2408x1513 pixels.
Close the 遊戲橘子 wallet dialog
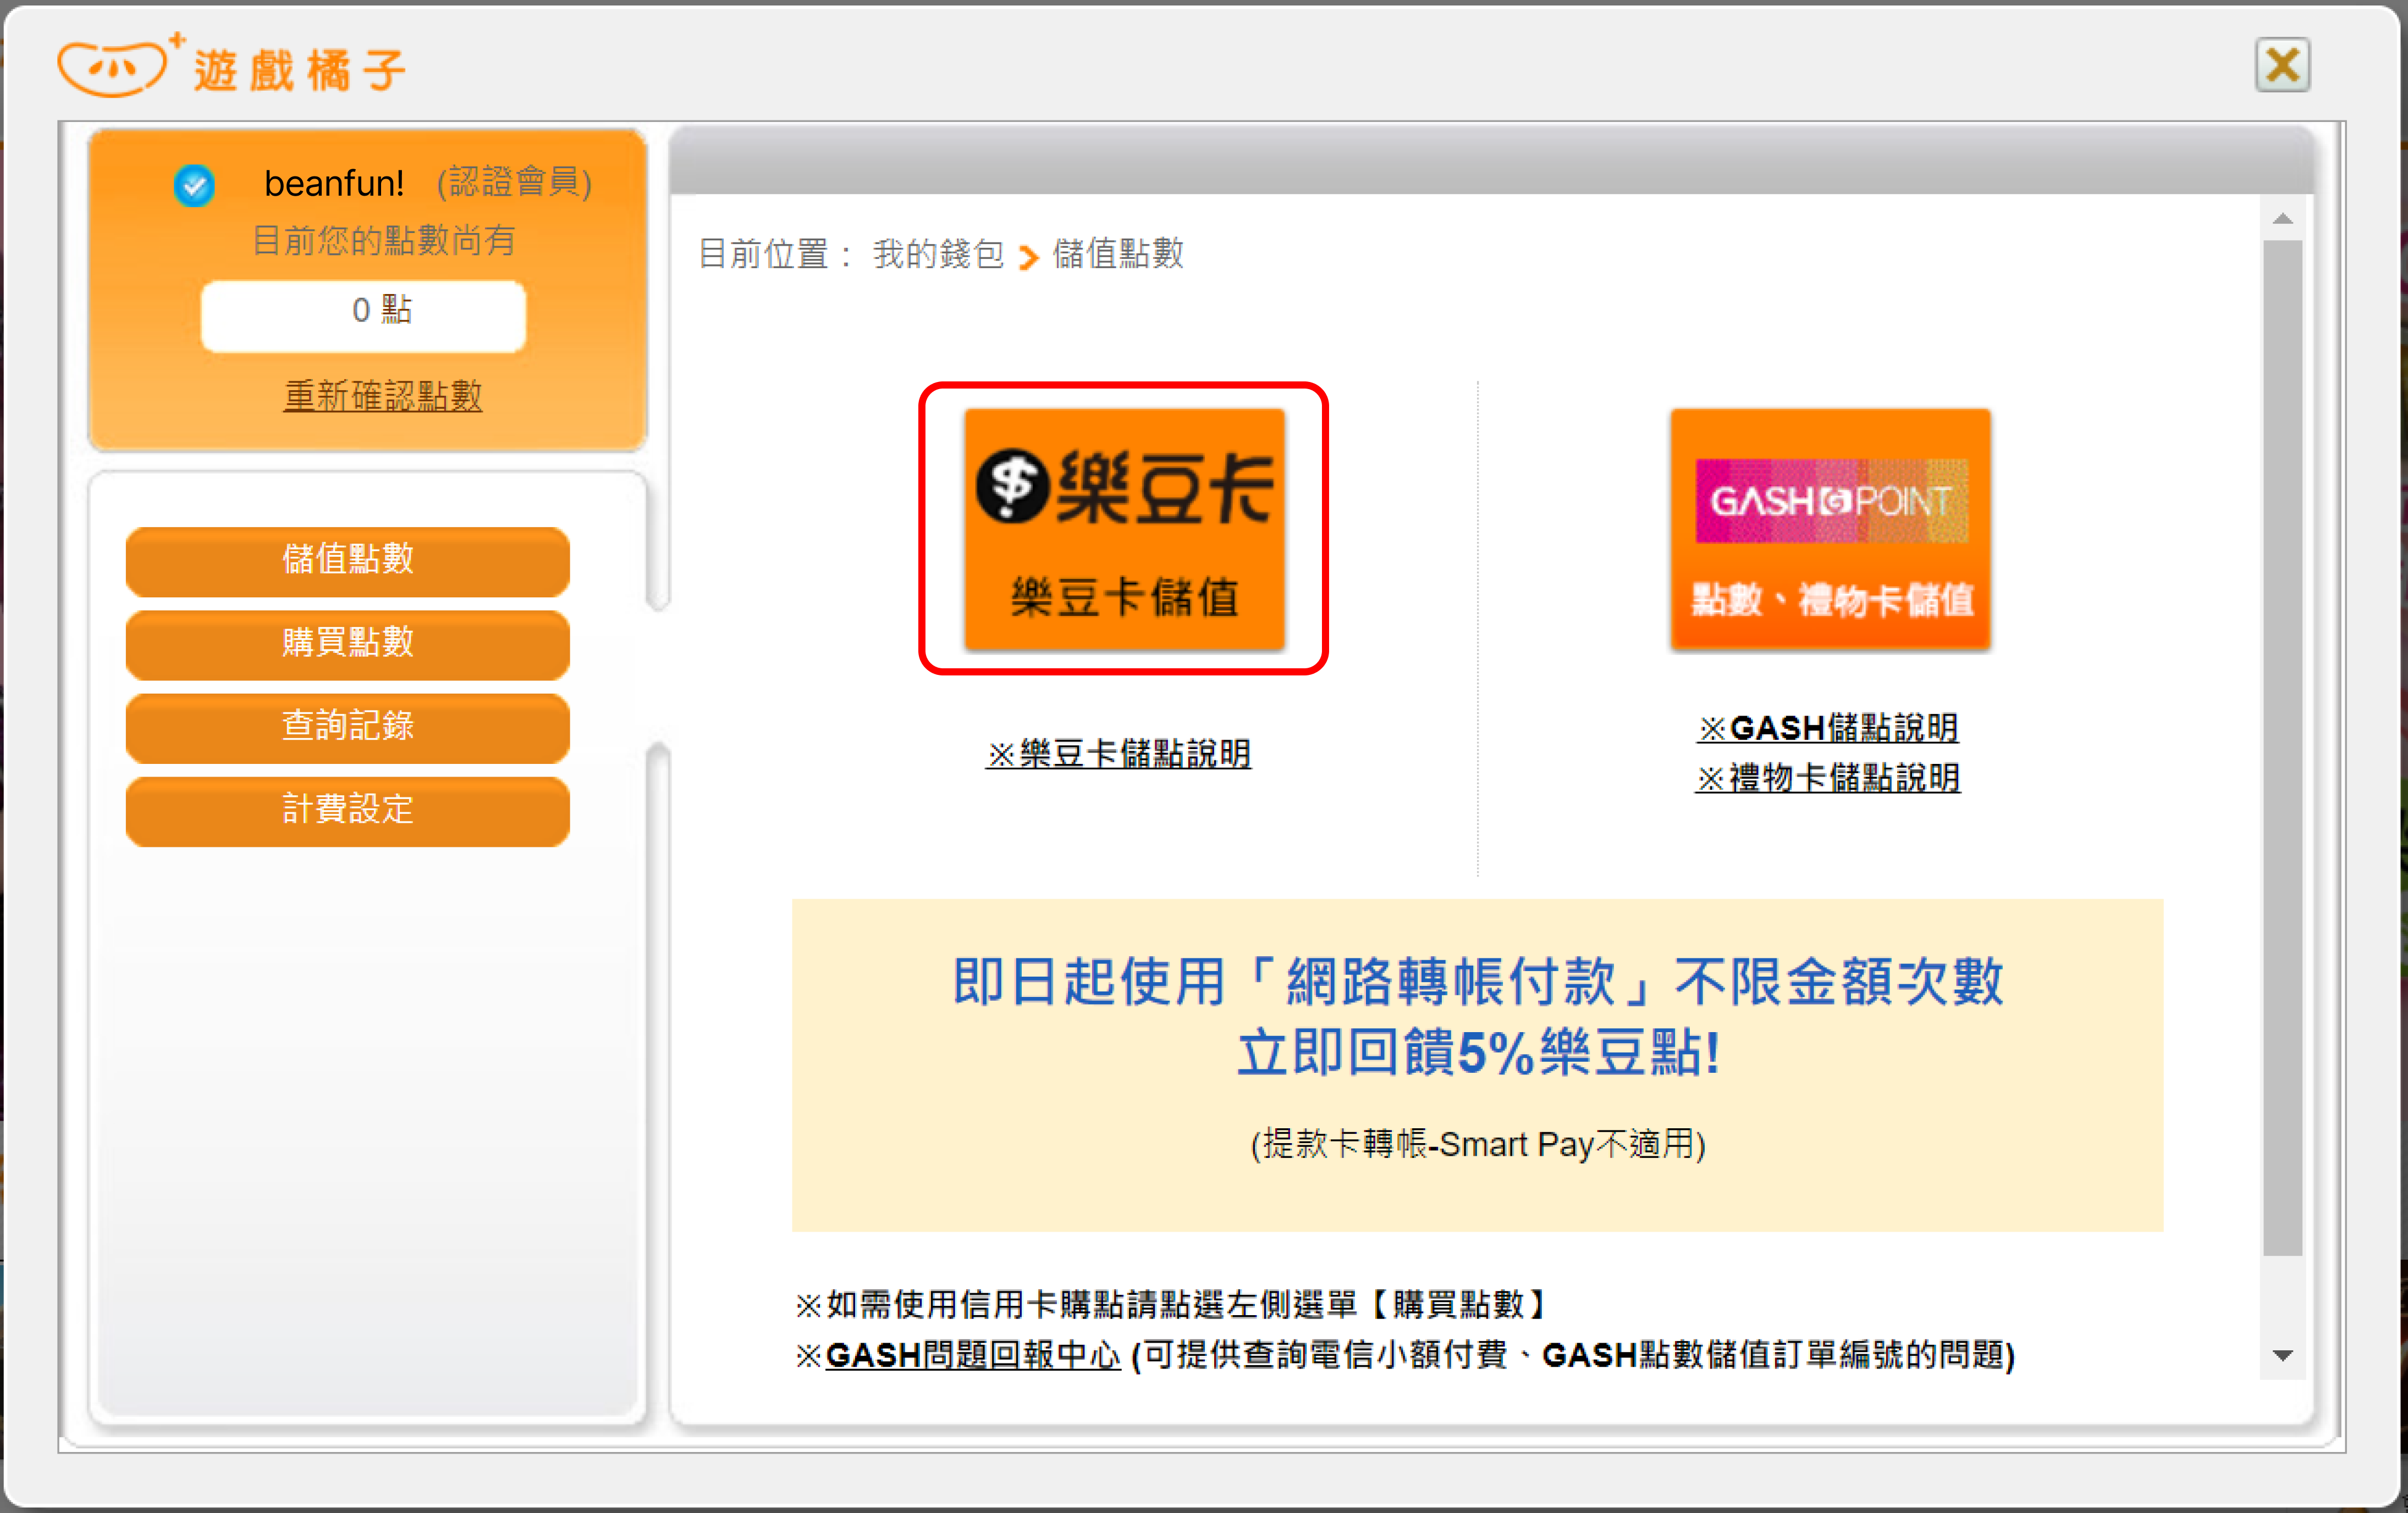pyautogui.click(x=2282, y=65)
